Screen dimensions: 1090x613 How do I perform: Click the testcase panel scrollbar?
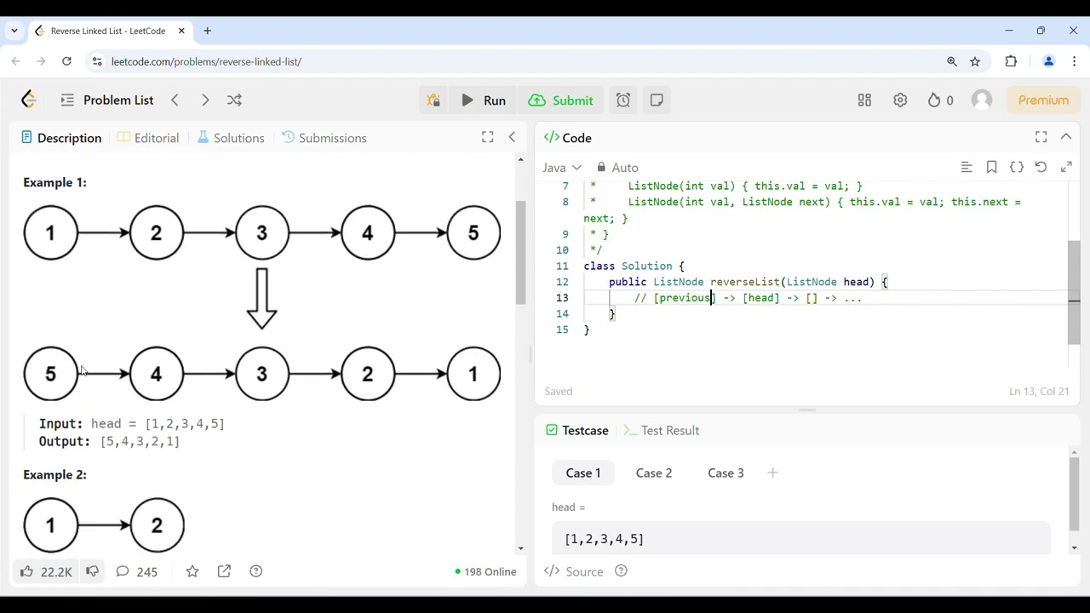(1074, 493)
